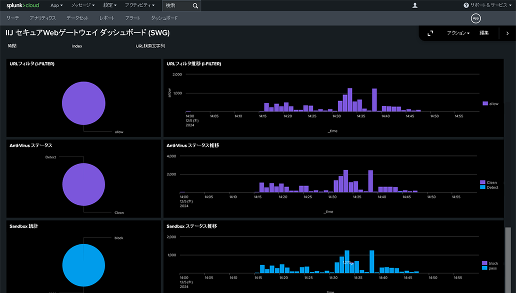Screen dimensions: 516x293
Task: Expand the アクティビティ menu
Action: [x=139, y=5]
